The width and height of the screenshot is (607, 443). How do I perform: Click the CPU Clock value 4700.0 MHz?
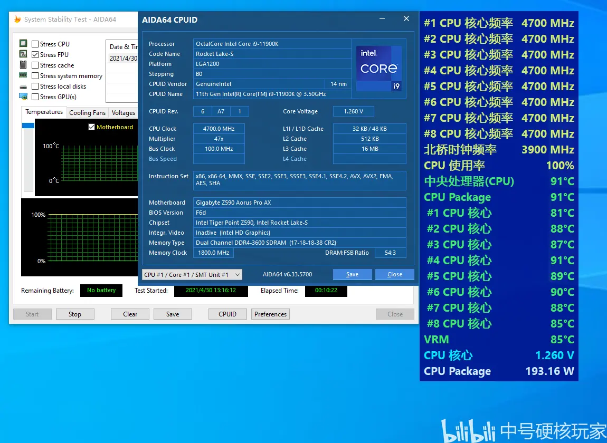pyautogui.click(x=219, y=129)
